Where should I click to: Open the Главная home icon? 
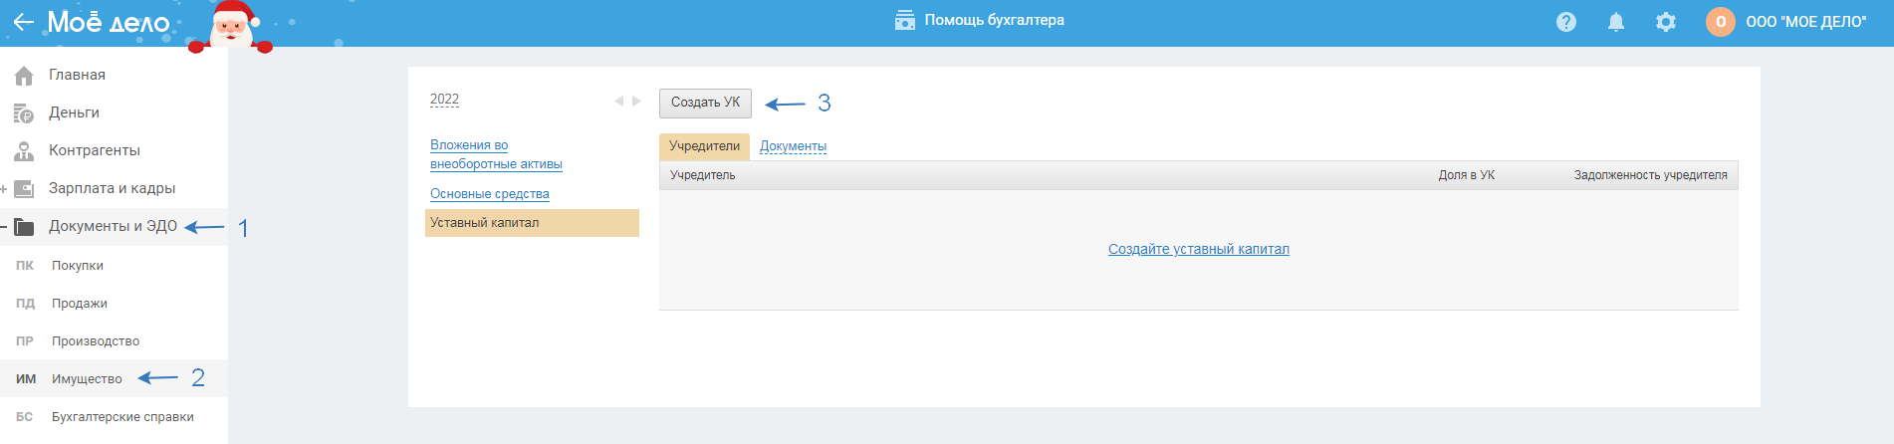tap(24, 76)
